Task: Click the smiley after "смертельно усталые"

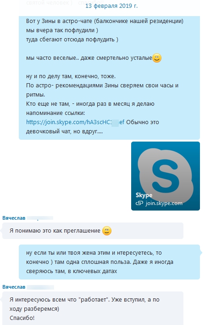Action: [157, 58]
